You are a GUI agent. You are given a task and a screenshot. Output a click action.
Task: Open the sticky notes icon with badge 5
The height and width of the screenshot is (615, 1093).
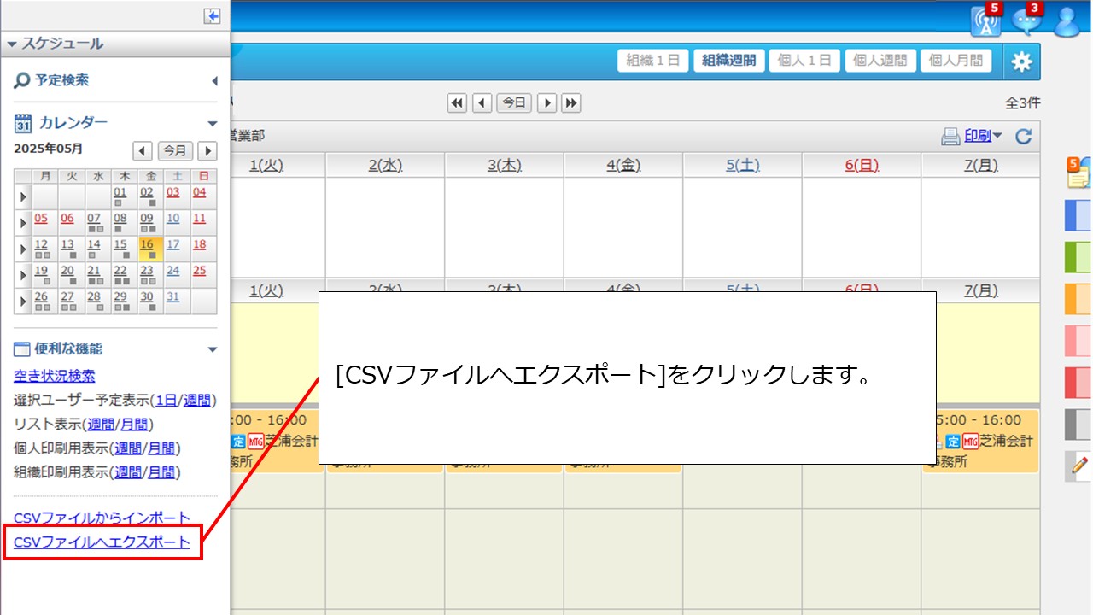(1078, 173)
